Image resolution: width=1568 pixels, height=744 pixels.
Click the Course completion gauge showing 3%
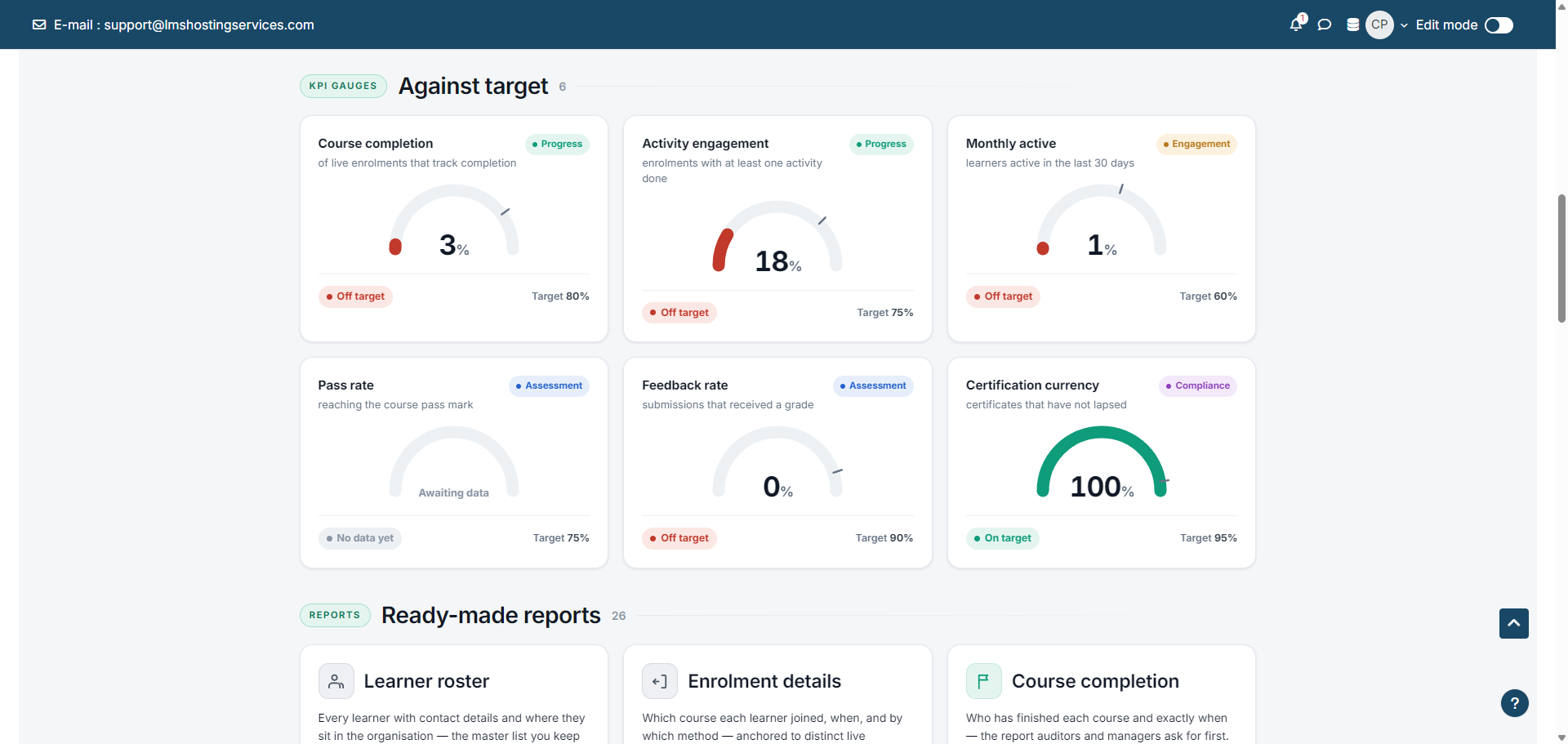[454, 222]
